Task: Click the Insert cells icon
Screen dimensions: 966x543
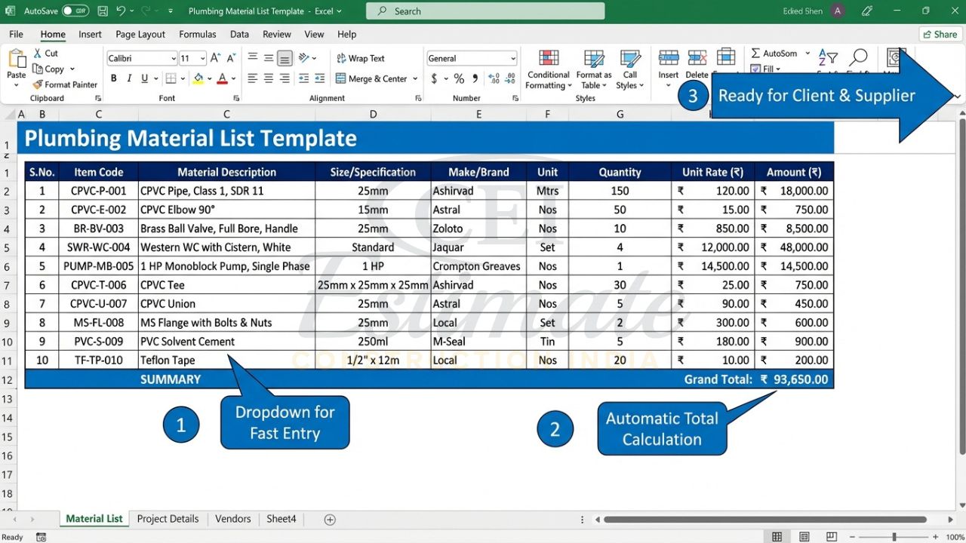Action: tap(668, 60)
